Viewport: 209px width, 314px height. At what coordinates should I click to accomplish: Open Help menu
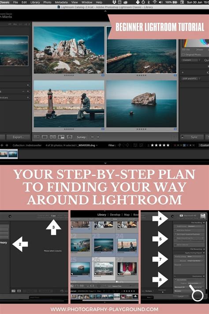click(99, 2)
